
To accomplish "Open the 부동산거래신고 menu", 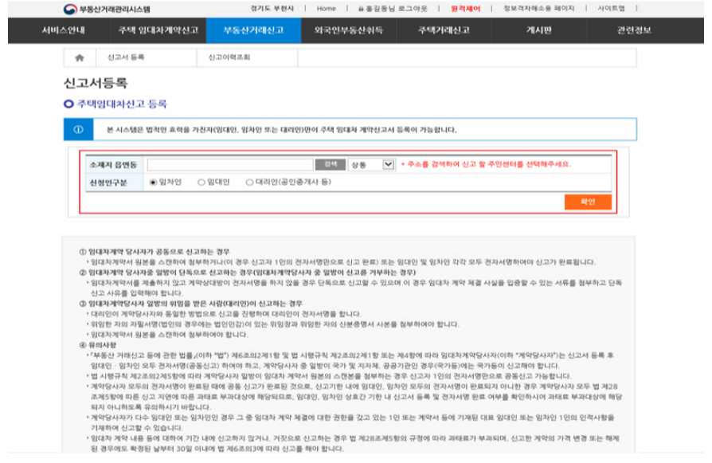I will tap(252, 31).
